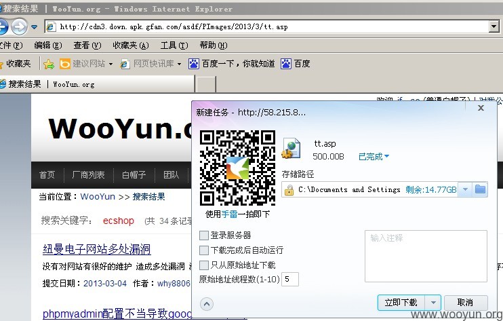503x321 pixels.
Task: Click the C:\Documents and Settings path field
Action: [349, 190]
